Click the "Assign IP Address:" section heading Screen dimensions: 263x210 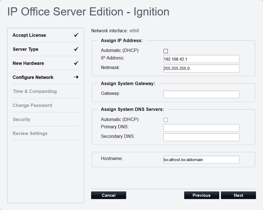click(122, 40)
